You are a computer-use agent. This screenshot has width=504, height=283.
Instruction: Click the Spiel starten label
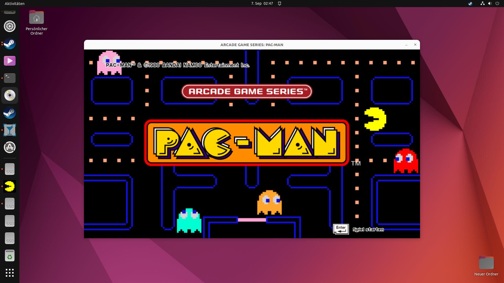click(368, 230)
